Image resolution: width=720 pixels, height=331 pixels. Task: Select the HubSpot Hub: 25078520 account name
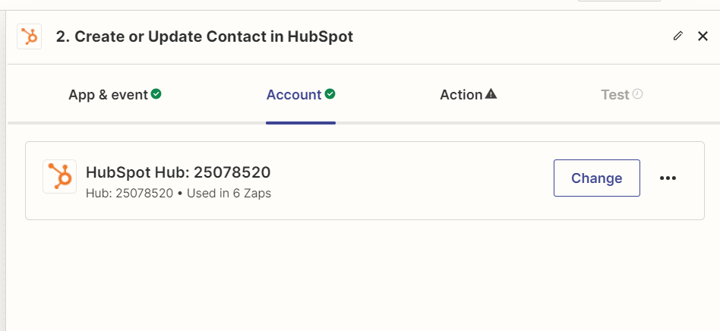178,172
